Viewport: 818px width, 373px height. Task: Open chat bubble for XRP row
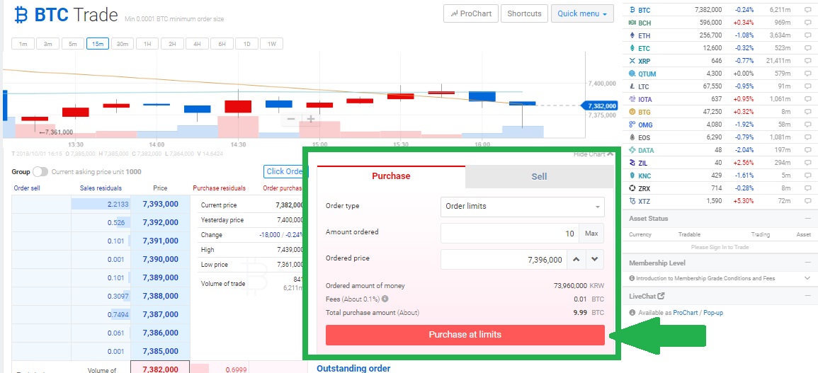coord(807,61)
